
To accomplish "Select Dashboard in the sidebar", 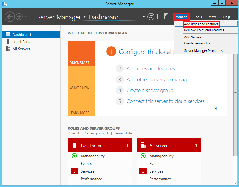I will click(x=31, y=35).
